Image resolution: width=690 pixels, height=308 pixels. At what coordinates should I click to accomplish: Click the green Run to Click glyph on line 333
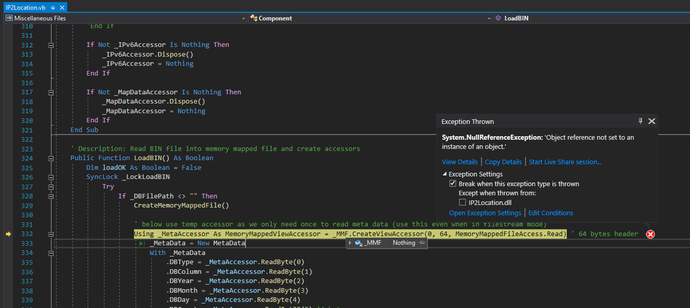143,244
